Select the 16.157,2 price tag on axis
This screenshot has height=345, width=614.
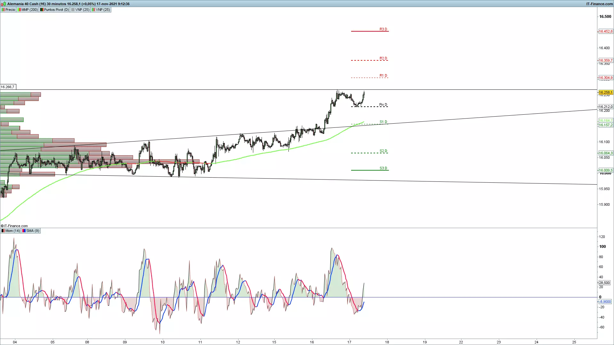606,125
